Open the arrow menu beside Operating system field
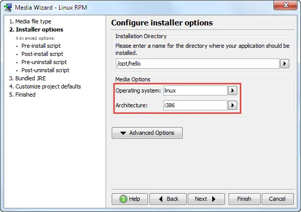This screenshot has width=301, height=212. point(233,90)
